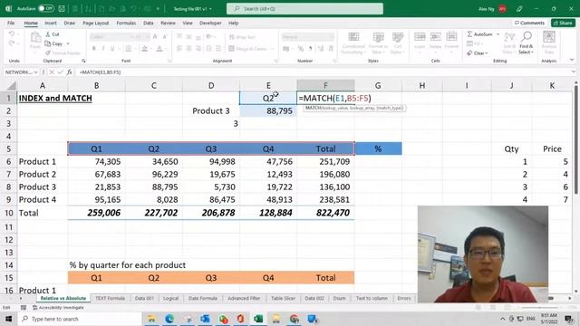Click the Format cells icon

coord(451,36)
